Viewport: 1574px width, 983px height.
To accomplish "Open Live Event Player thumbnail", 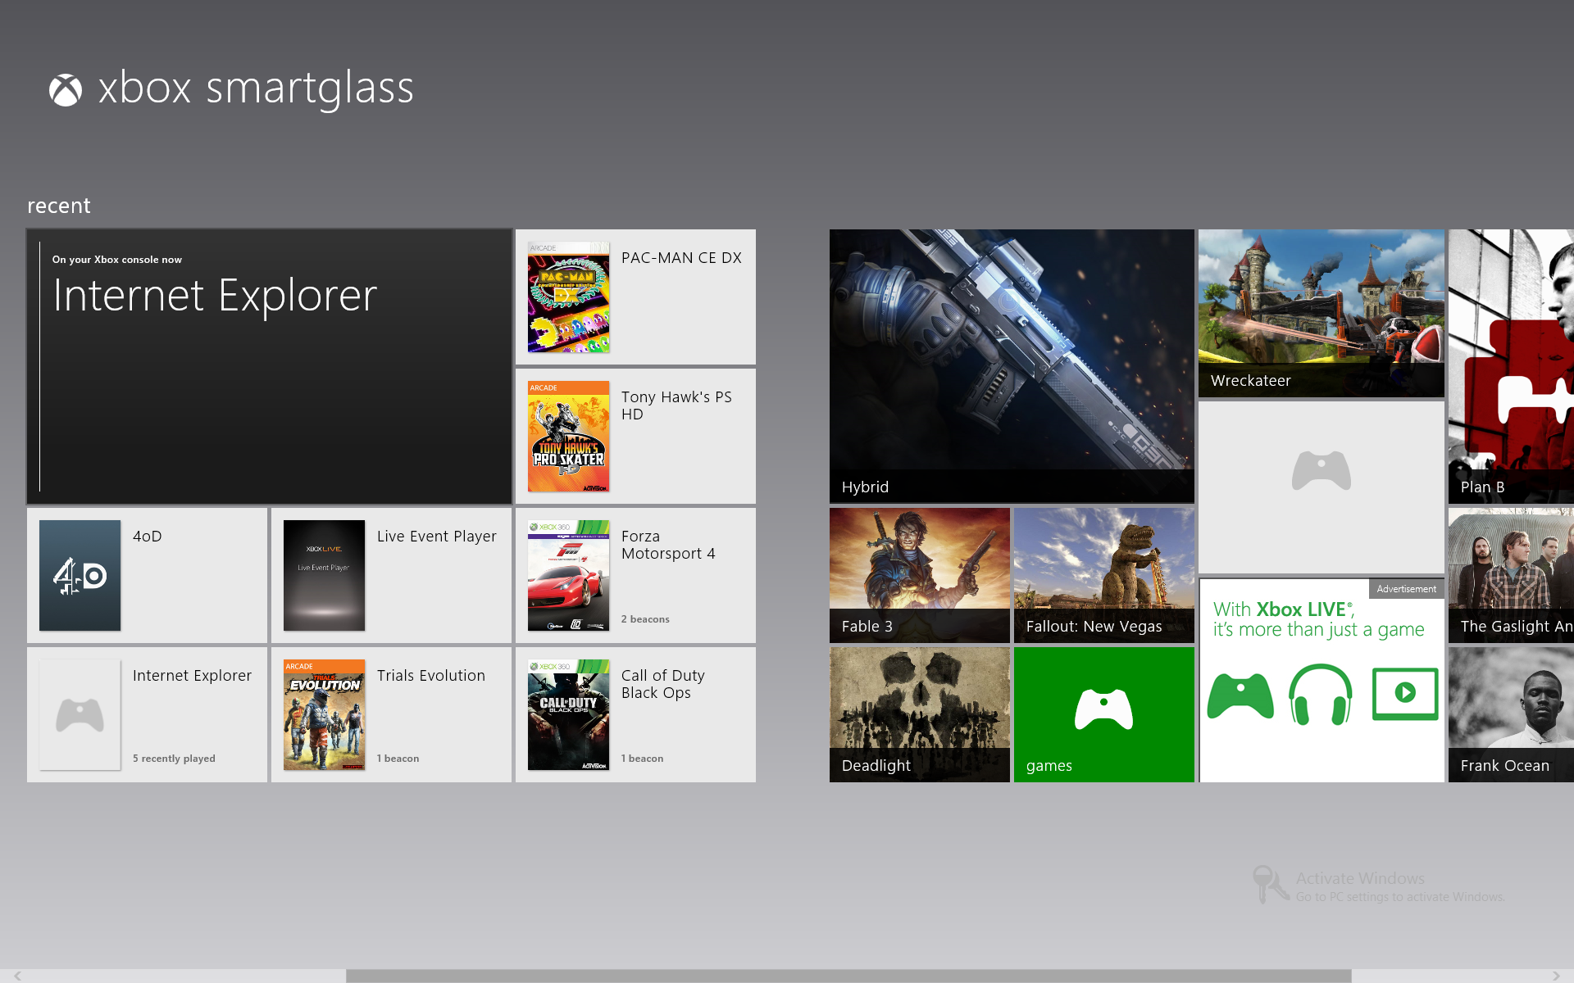I will click(x=324, y=576).
